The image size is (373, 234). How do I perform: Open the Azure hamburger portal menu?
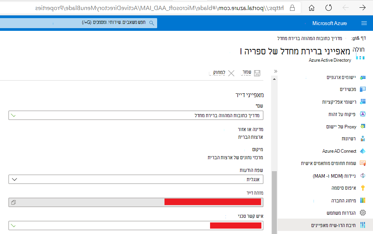coord(364,23)
